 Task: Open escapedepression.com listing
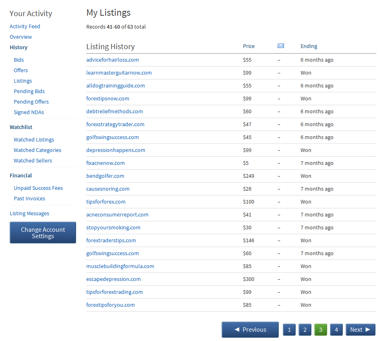113,279
